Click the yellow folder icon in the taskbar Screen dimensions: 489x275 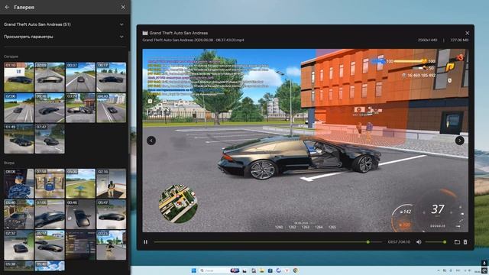click(x=261, y=270)
